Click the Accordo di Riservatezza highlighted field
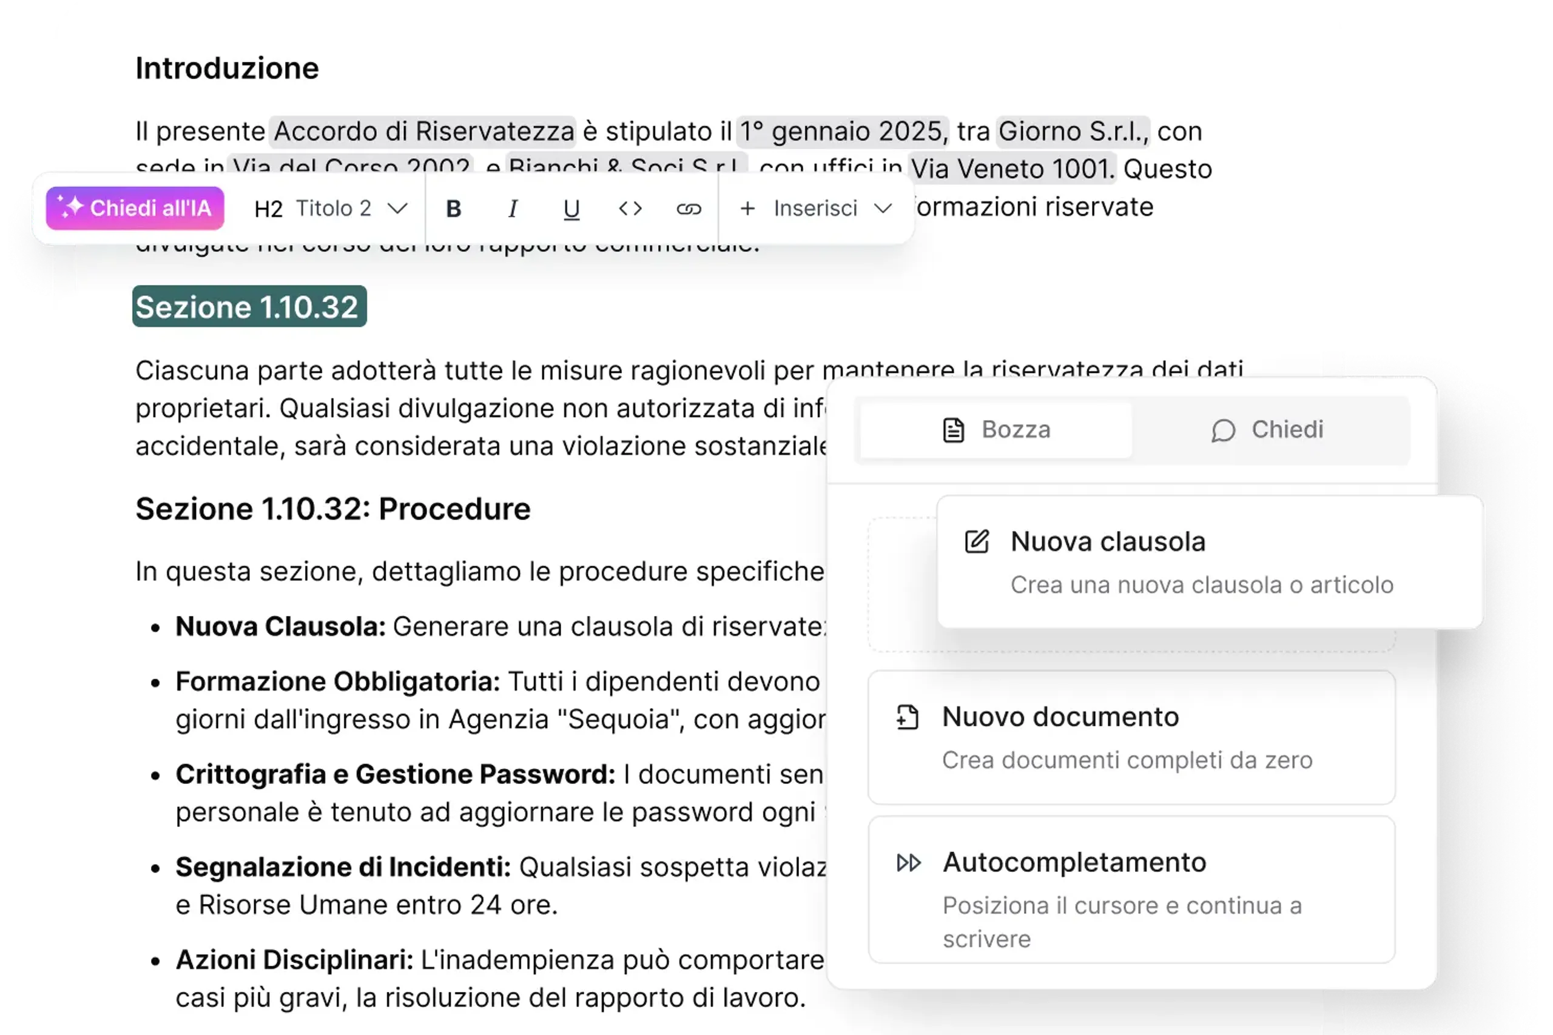The image size is (1553, 1035). [x=423, y=132]
